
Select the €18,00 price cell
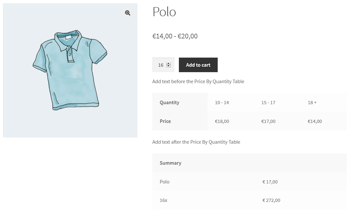point(222,121)
